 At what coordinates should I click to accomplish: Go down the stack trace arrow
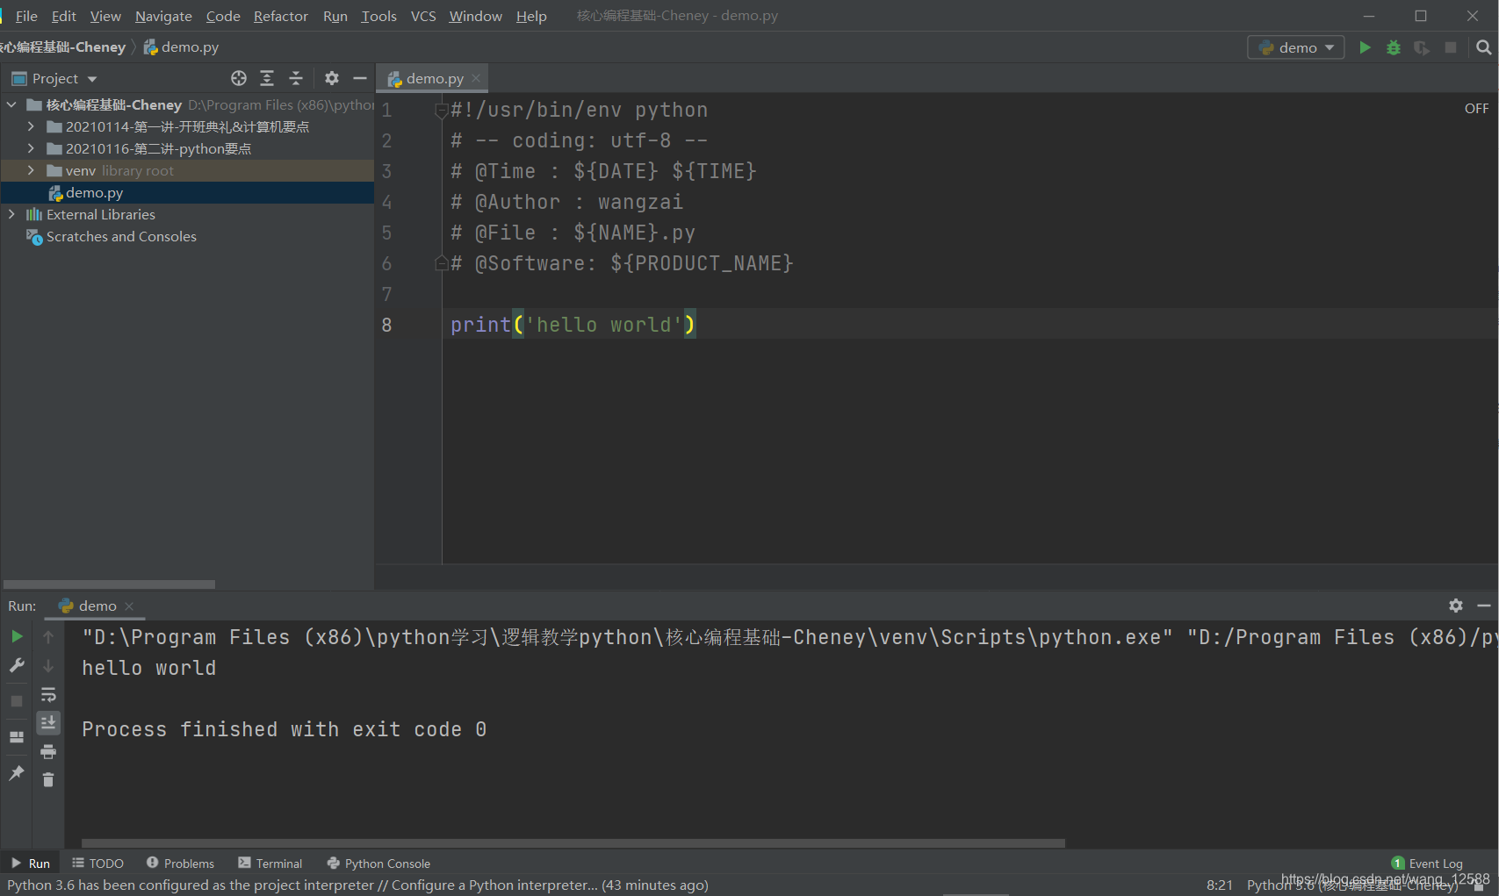[48, 666]
